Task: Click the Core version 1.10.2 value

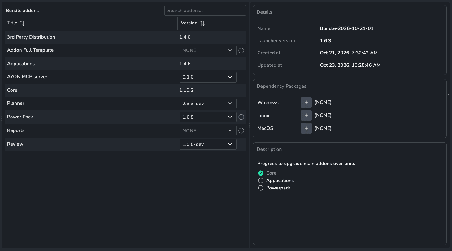Action: point(186,90)
